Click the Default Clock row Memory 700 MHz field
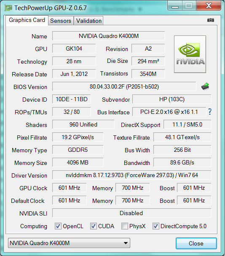The width and height of the screenshot is (225, 256). point(132,200)
